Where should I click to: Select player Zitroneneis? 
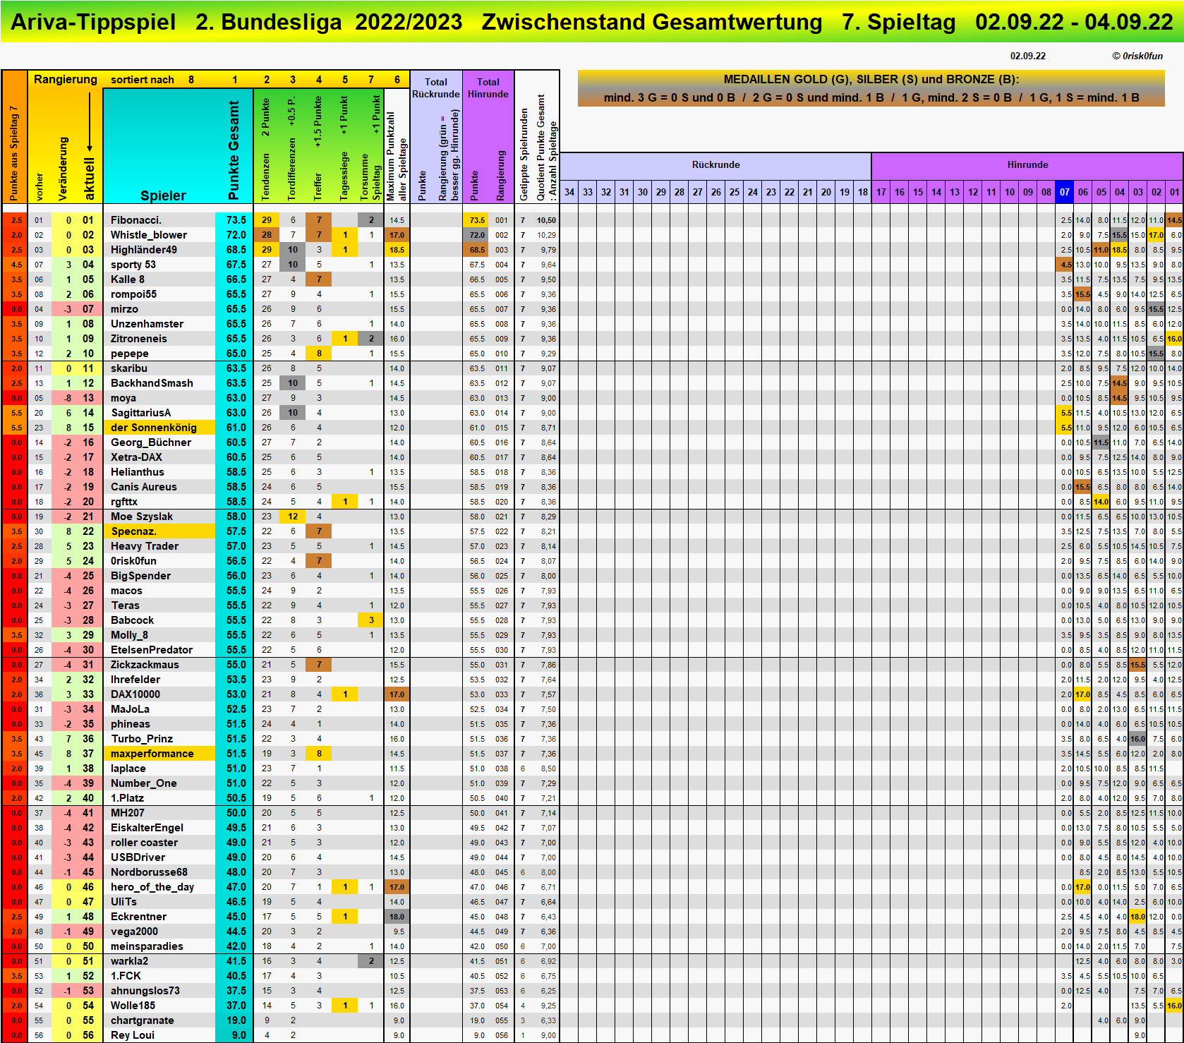[x=139, y=339]
